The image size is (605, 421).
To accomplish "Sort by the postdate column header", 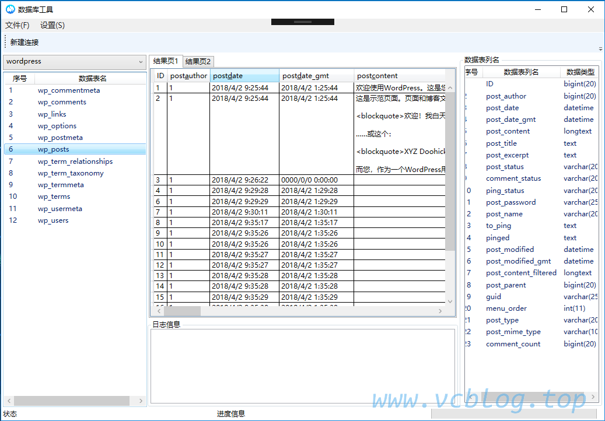I will point(244,76).
